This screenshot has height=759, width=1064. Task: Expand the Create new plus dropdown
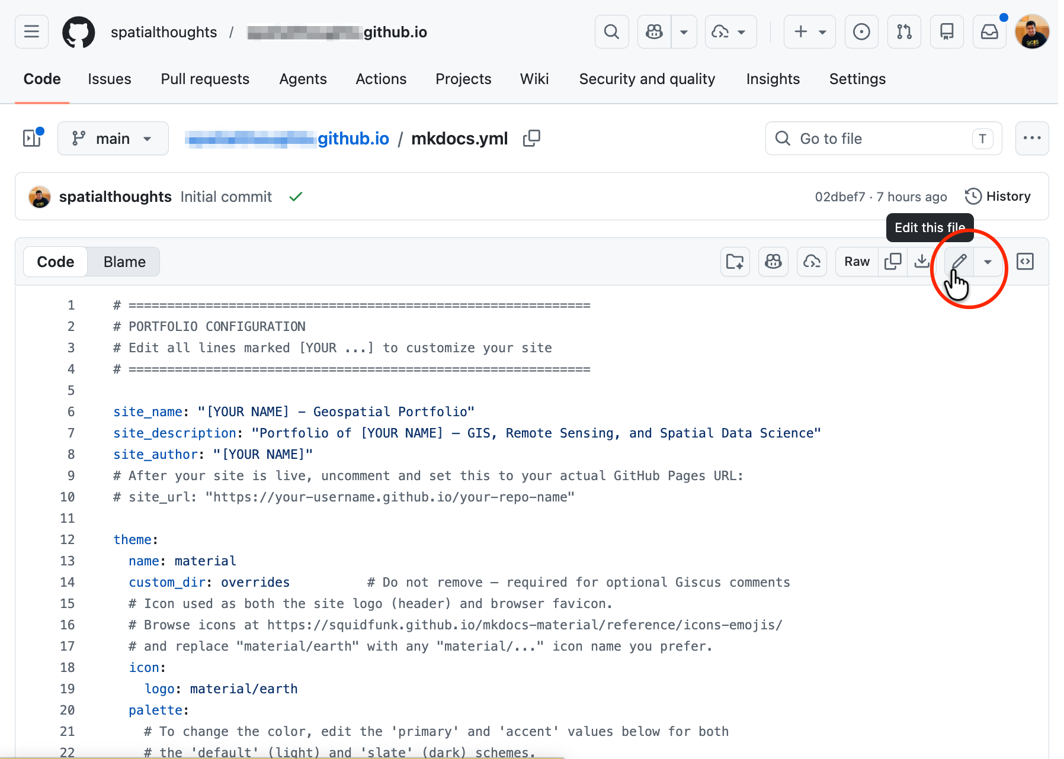[809, 32]
